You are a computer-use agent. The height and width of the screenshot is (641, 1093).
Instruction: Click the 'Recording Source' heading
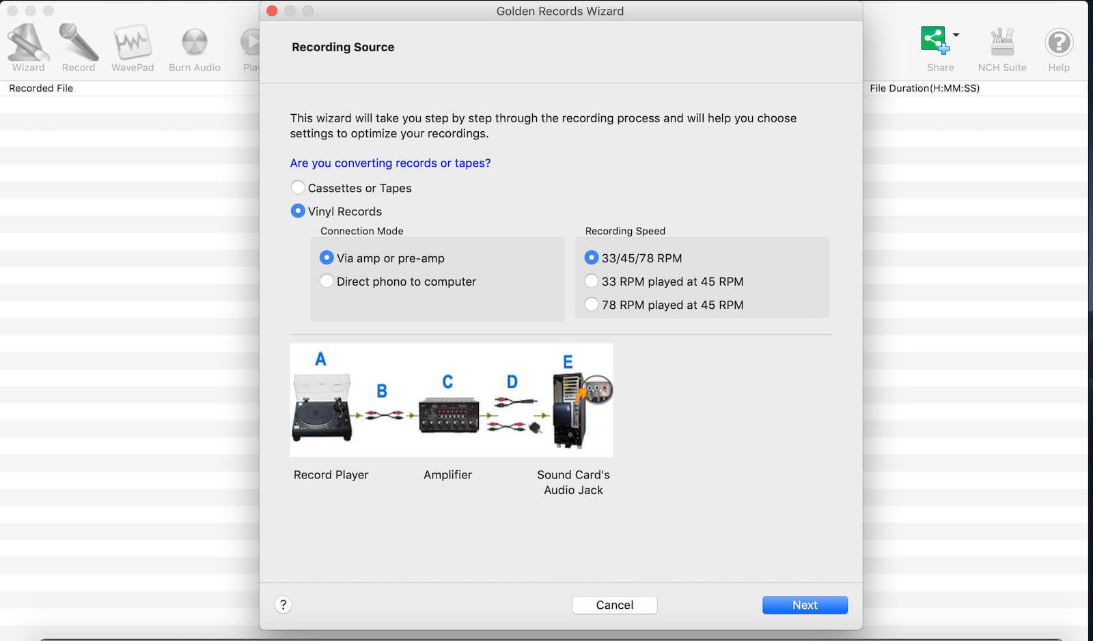click(343, 47)
